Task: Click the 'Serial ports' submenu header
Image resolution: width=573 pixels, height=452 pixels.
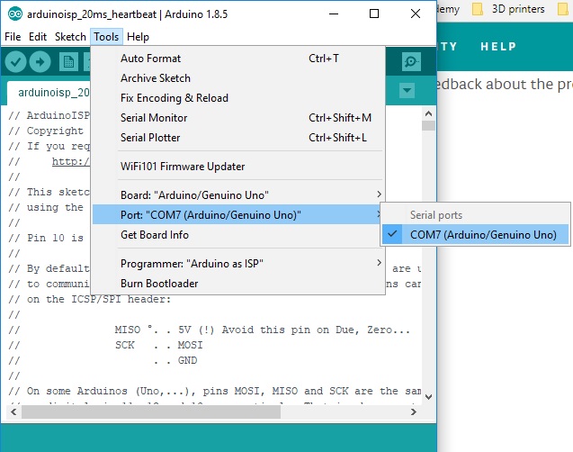Action: [436, 215]
